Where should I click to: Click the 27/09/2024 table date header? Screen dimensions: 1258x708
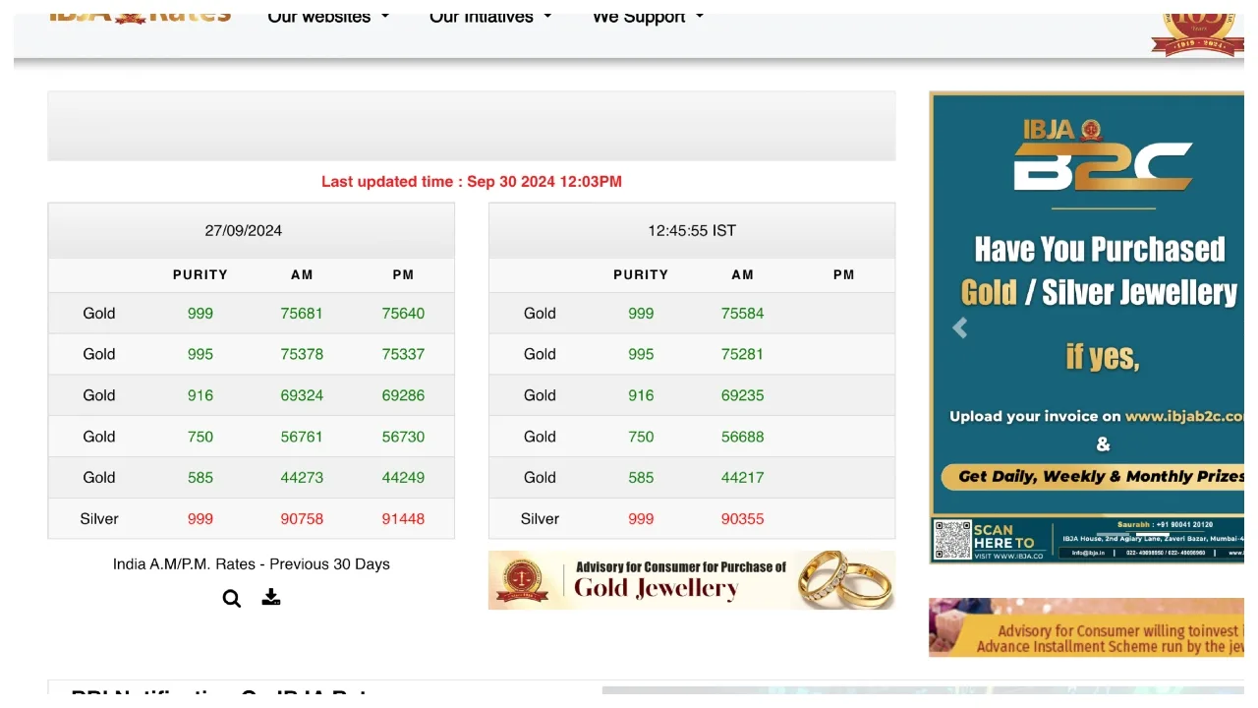pyautogui.click(x=244, y=231)
